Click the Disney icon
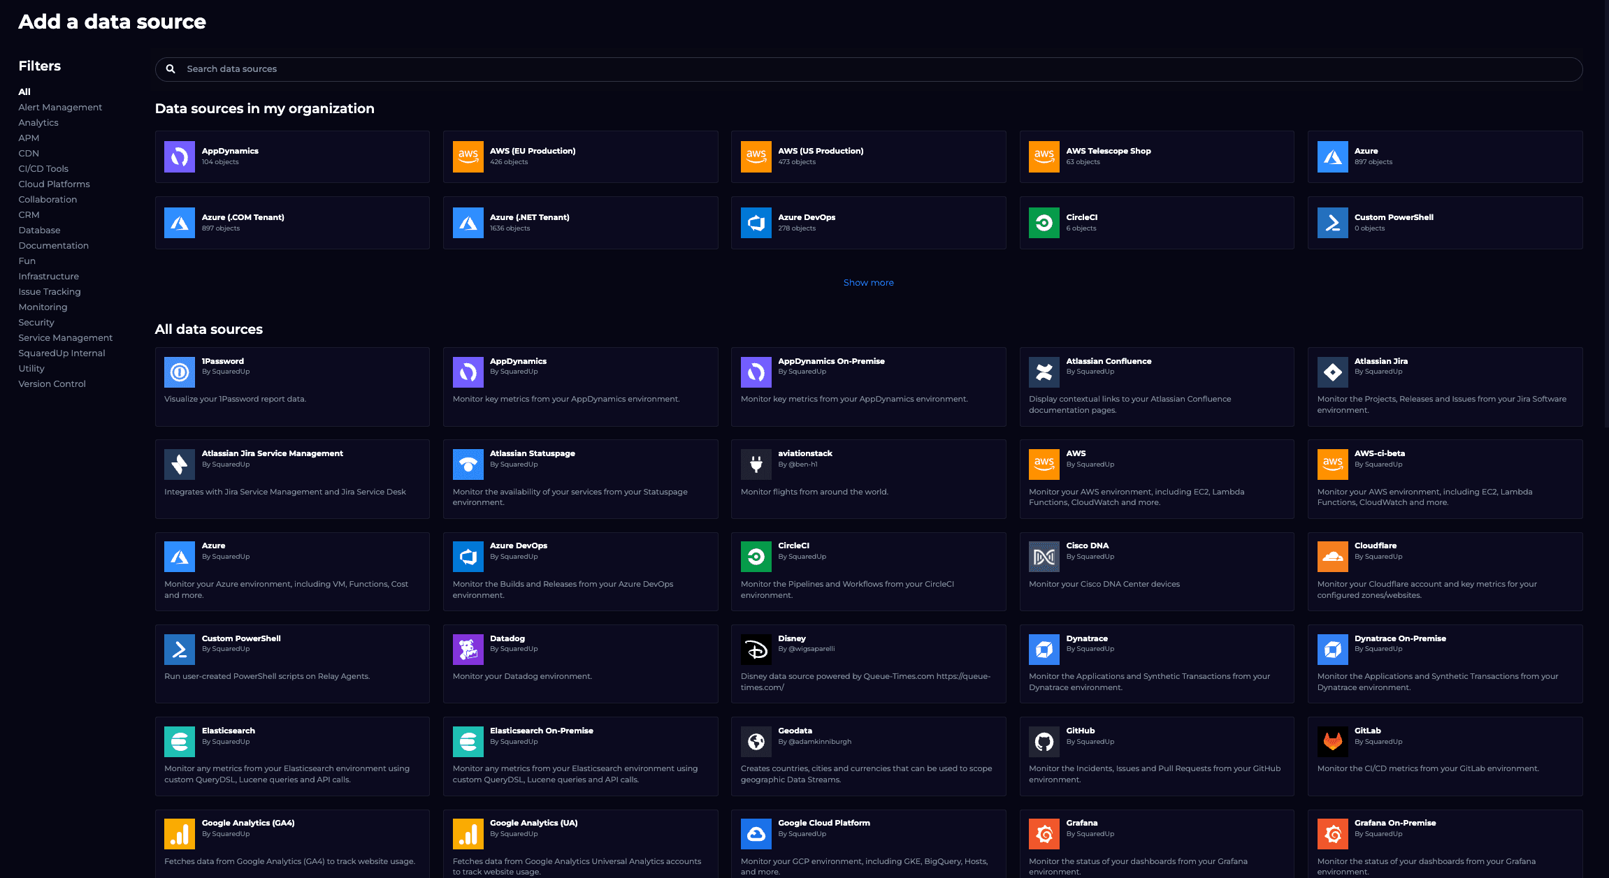Image resolution: width=1609 pixels, height=878 pixels. (x=756, y=650)
